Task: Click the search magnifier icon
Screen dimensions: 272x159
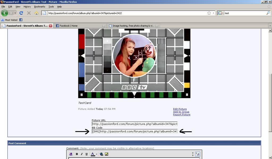Action: pyautogui.click(x=268, y=13)
